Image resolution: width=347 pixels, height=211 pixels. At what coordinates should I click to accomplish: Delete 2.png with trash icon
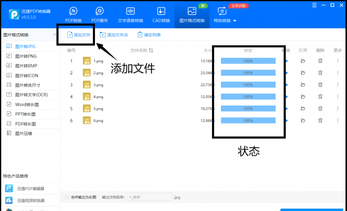coord(320,73)
